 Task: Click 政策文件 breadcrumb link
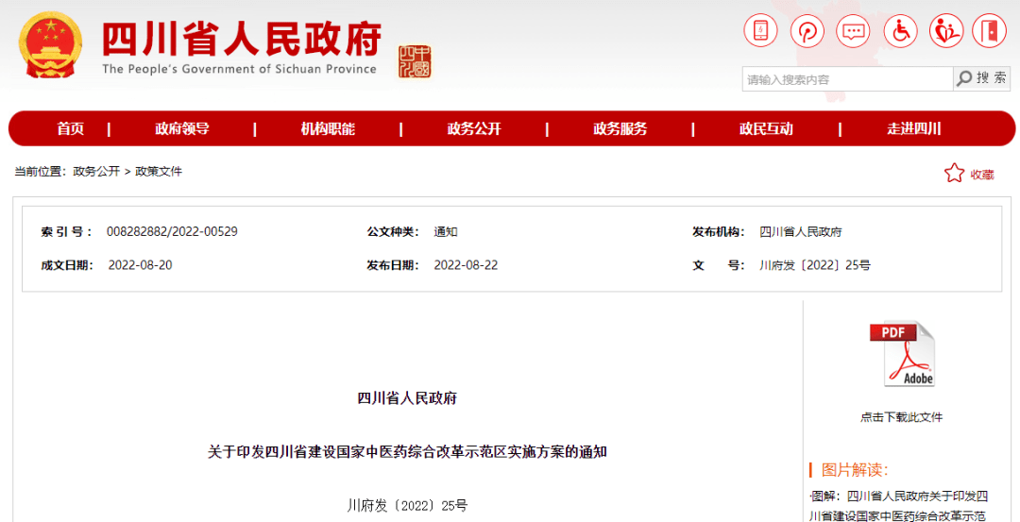pyautogui.click(x=159, y=172)
